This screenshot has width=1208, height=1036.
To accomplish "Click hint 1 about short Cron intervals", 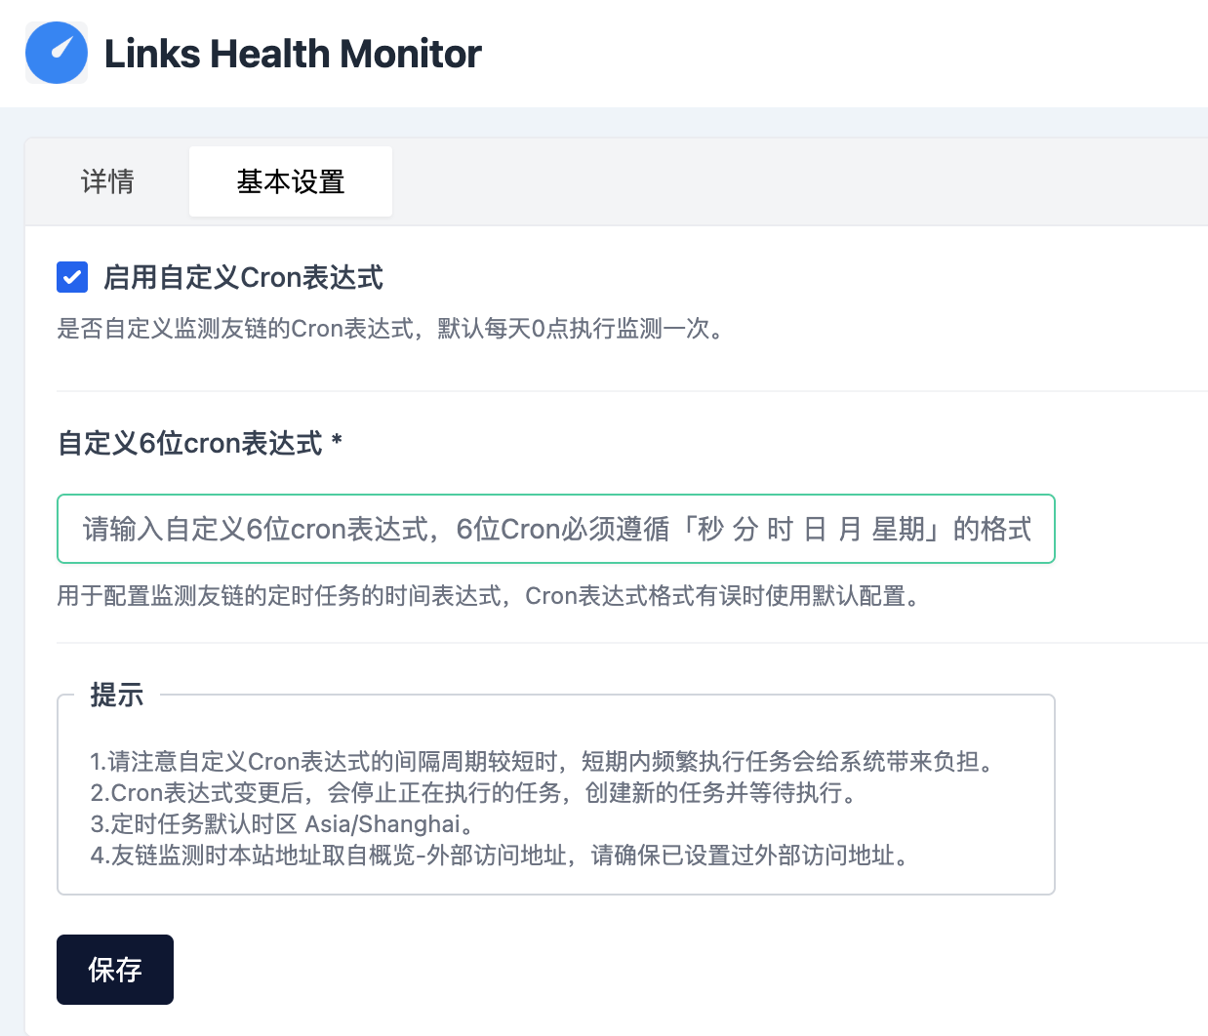I will point(543,761).
